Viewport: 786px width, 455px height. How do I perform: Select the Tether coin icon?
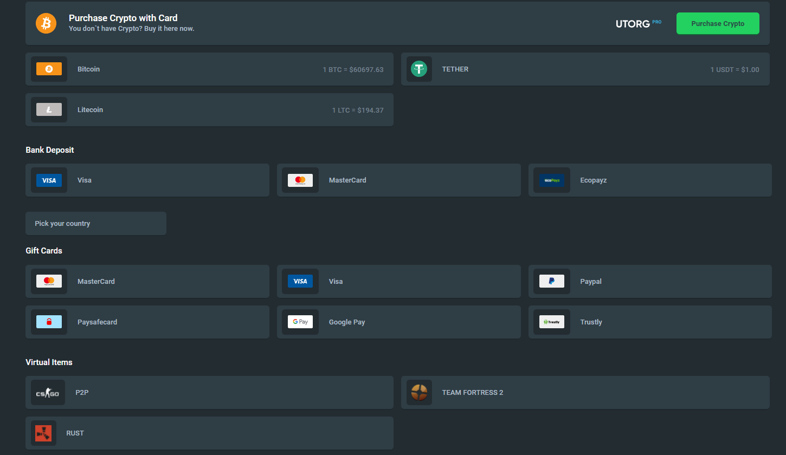click(x=419, y=69)
